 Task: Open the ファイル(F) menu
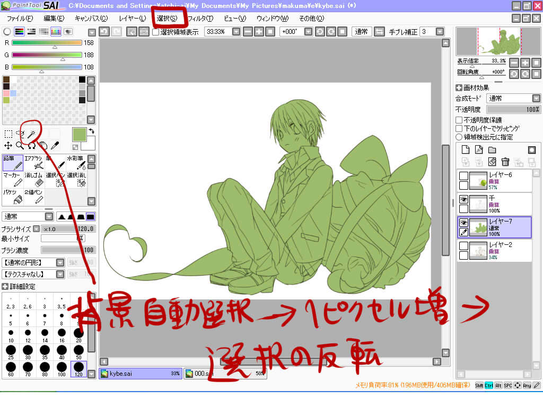[20, 19]
